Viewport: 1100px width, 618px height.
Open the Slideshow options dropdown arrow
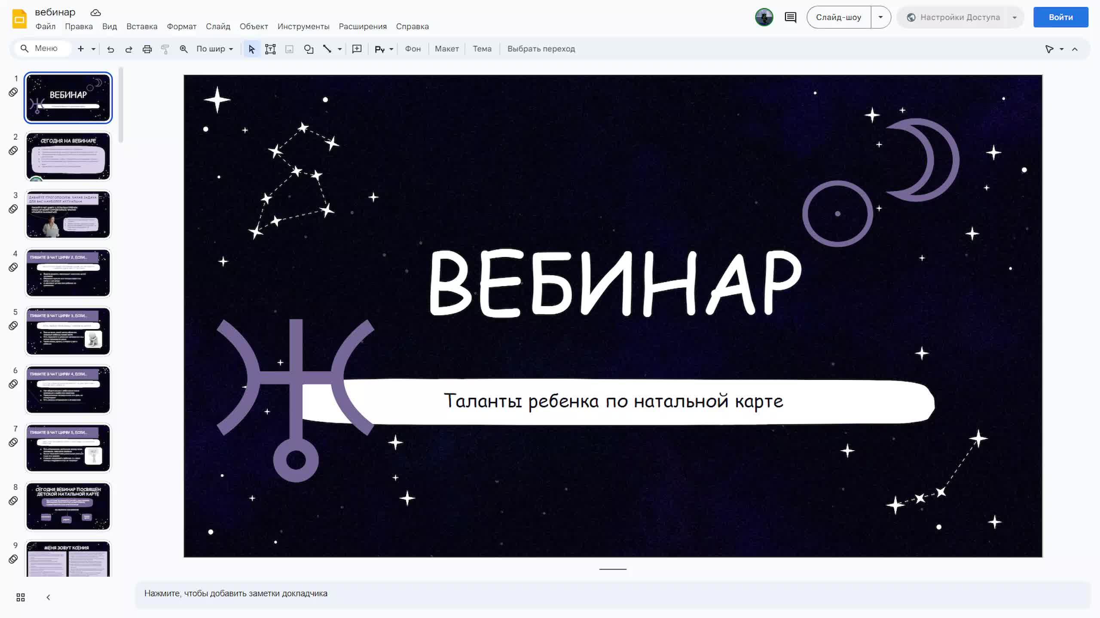coord(880,17)
